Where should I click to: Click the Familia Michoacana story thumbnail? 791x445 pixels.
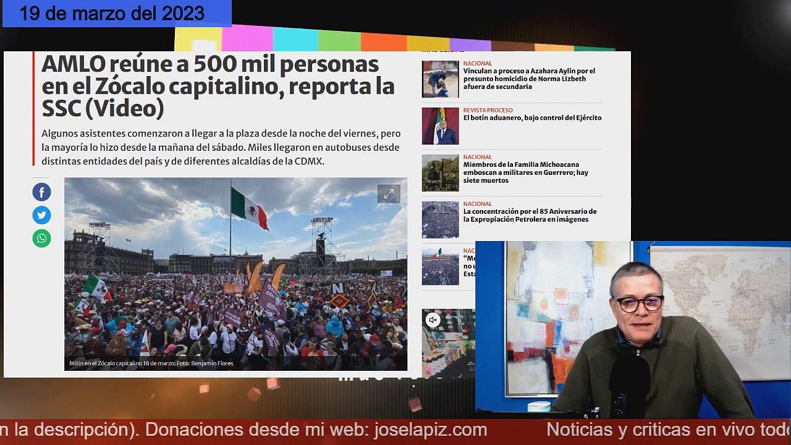point(441,173)
